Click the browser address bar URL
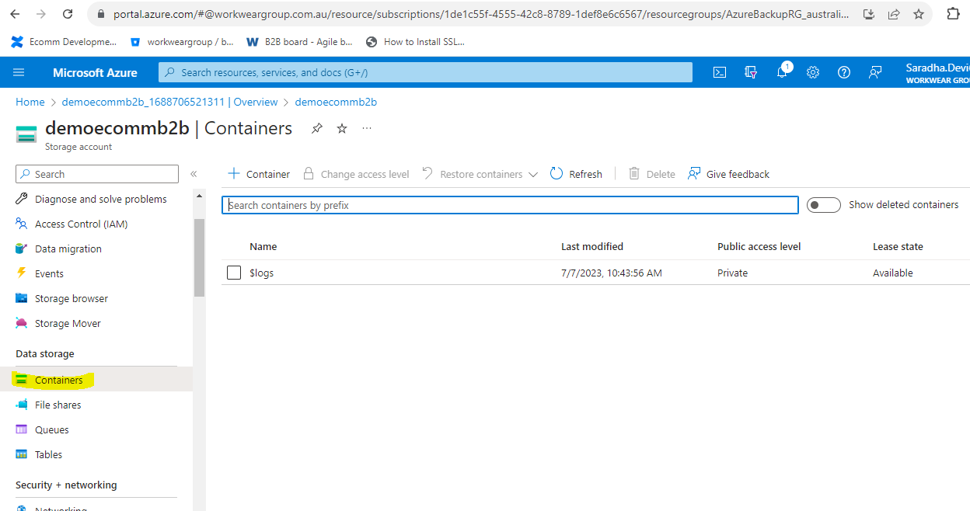 coord(482,14)
